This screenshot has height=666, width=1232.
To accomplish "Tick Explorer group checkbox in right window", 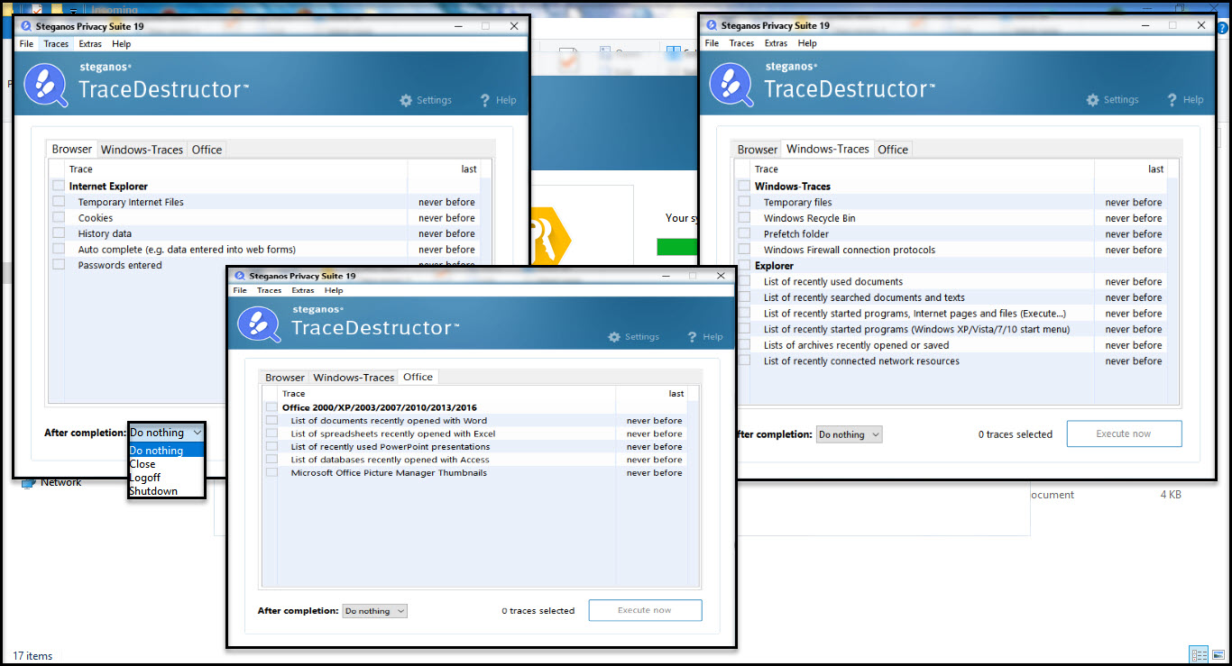I will [744, 266].
